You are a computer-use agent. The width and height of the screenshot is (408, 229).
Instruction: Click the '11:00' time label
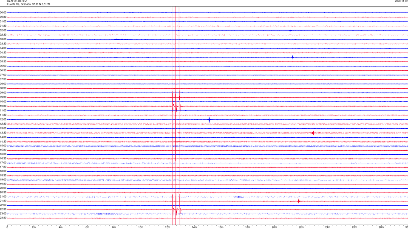pyautogui.click(x=3, y=110)
